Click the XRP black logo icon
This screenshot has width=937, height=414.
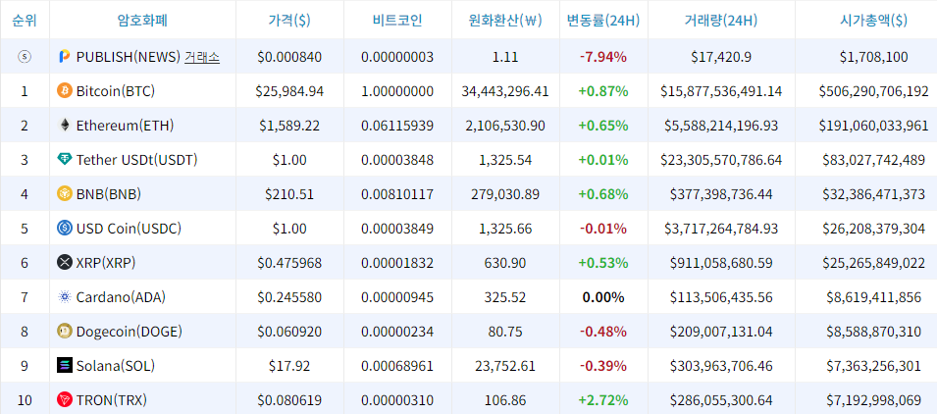64,262
